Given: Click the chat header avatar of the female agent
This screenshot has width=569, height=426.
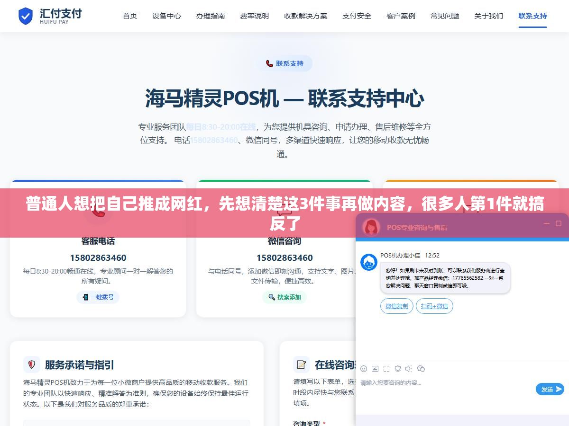Looking at the screenshot, I should pyautogui.click(x=371, y=227).
